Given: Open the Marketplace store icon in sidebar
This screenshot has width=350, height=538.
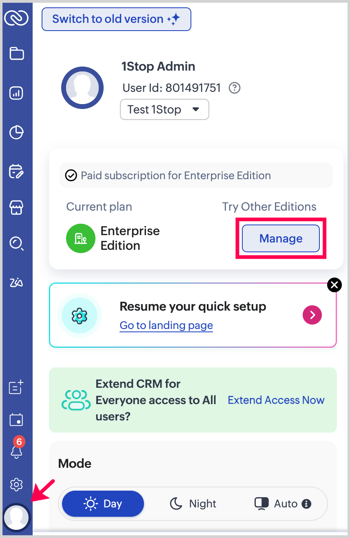Looking at the screenshot, I should click(x=16, y=207).
